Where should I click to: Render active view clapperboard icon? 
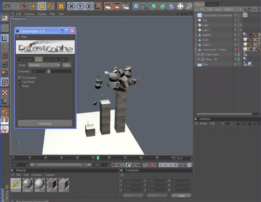coord(108,6)
